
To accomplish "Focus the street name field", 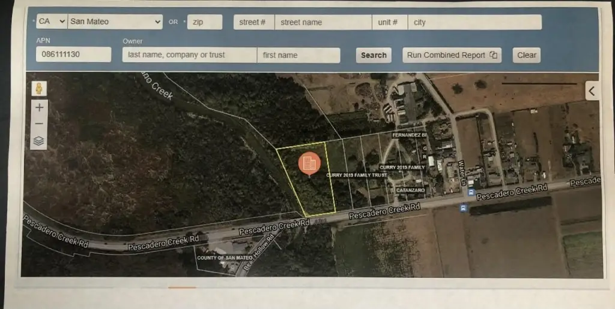I will [x=323, y=22].
